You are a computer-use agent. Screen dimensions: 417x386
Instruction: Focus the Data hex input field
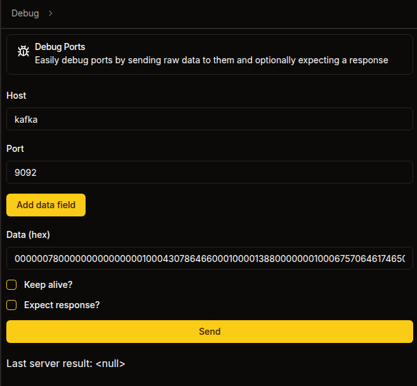209,258
